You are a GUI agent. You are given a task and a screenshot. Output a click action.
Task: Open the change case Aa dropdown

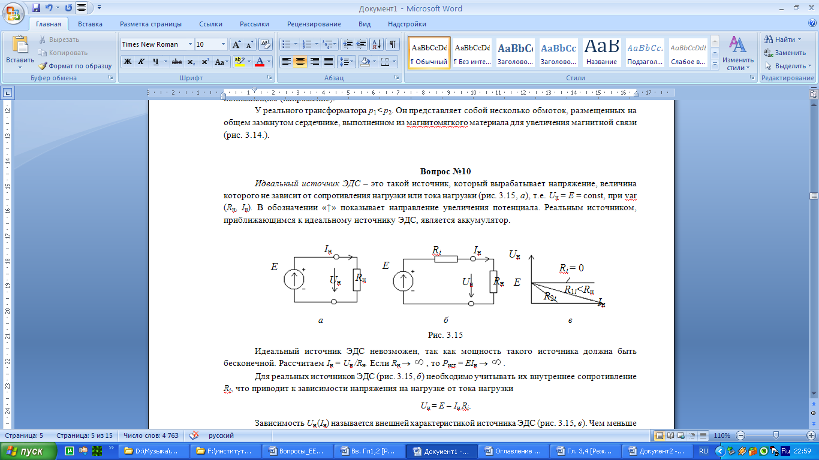click(222, 62)
